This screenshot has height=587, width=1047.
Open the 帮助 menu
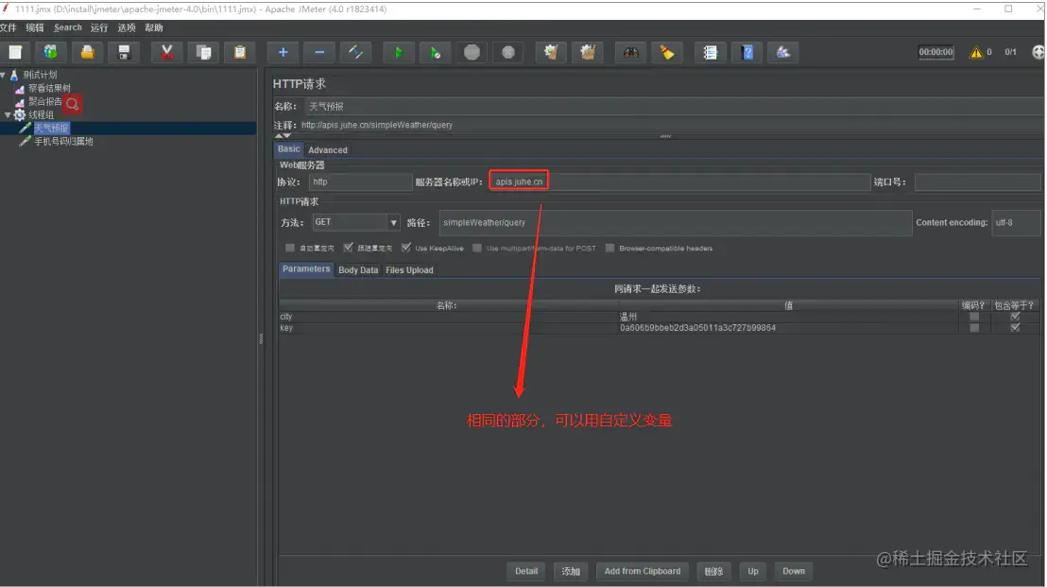[x=154, y=28]
